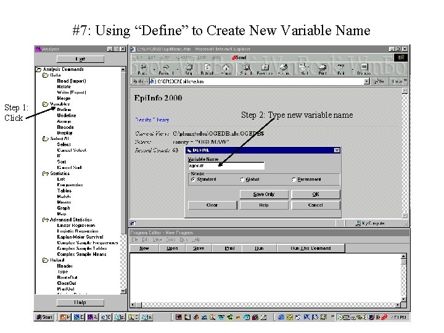The height and width of the screenshot is (333, 444).
Task: Open the IE address bar dropdown
Action: tap(367, 81)
